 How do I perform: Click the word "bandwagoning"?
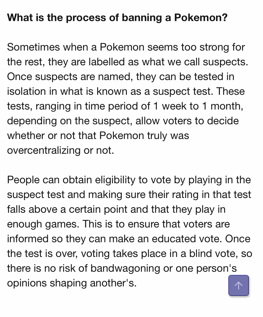click(x=125, y=269)
